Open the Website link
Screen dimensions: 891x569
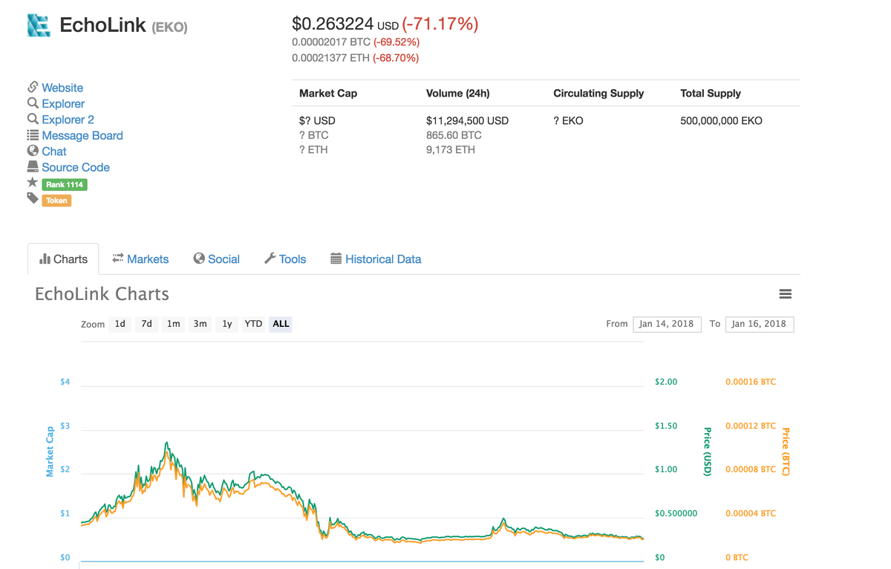(x=62, y=88)
